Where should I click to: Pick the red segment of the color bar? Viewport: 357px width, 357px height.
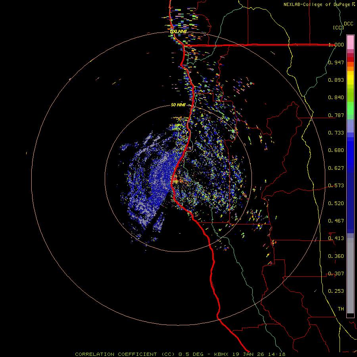350,59
